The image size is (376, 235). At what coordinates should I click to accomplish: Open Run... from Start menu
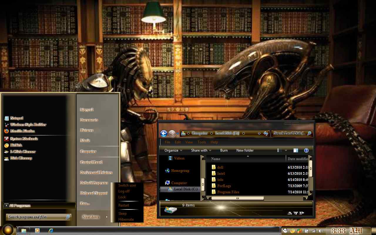[85, 204]
